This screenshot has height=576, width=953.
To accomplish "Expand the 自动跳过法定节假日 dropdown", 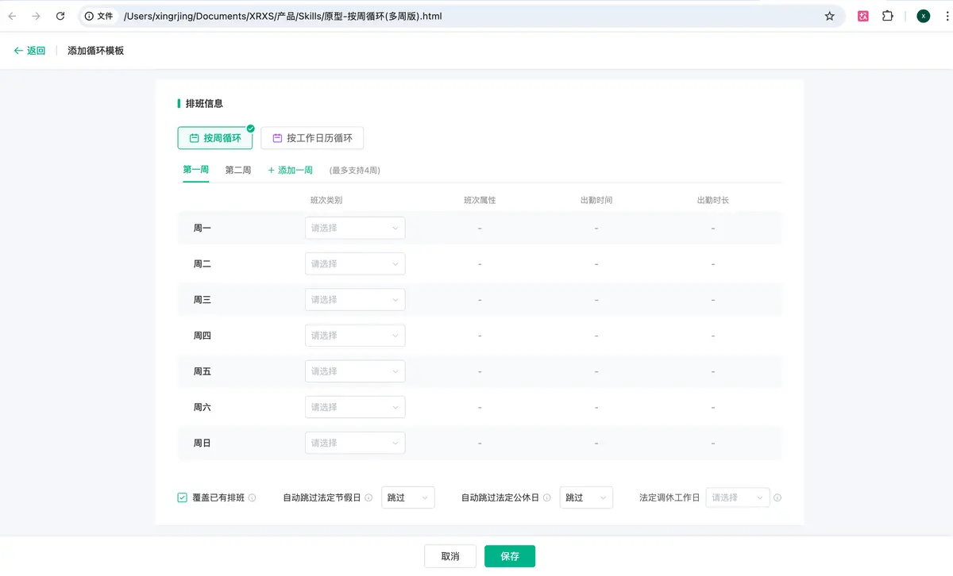I will coord(407,498).
